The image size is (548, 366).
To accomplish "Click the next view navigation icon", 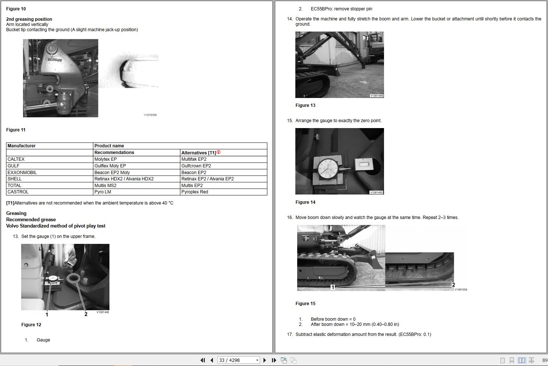I will (x=293, y=360).
